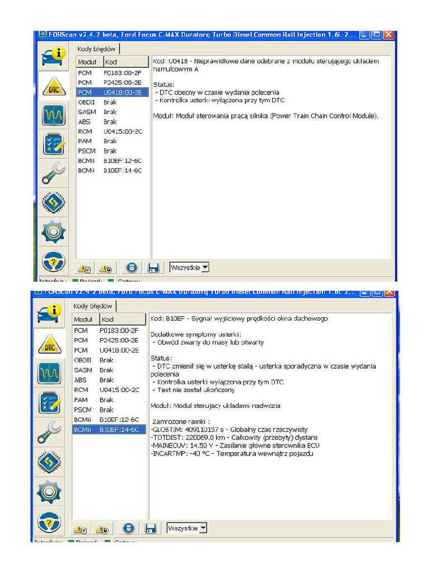This screenshot has width=430, height=573.
Task: Open checklist tests icon in lower window
Action: (x=49, y=402)
